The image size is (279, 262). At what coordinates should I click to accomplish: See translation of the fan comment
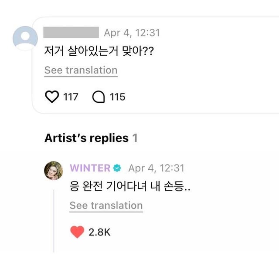point(81,70)
